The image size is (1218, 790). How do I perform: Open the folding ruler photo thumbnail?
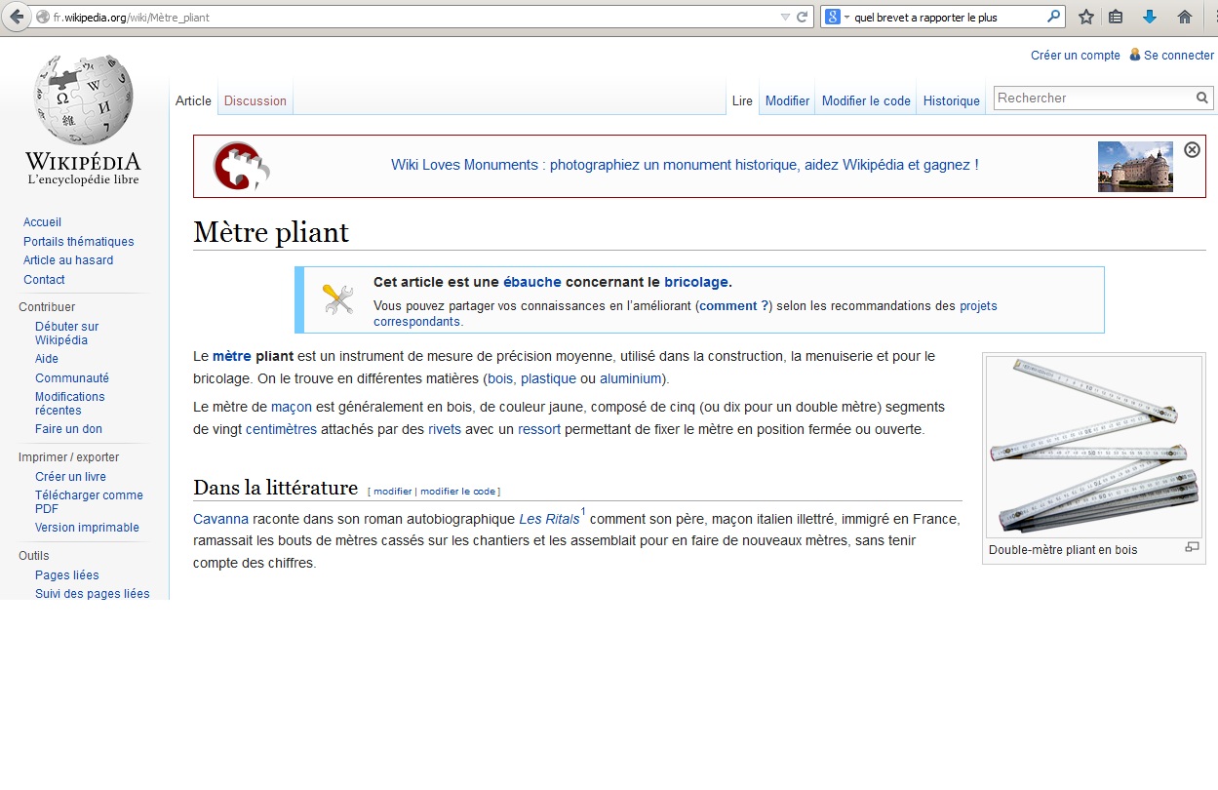1094,447
